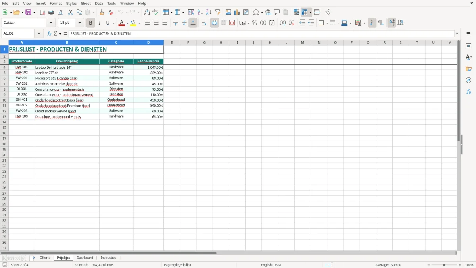Open the font color dropdown arrow
This screenshot has width=476, height=268.
click(127, 23)
